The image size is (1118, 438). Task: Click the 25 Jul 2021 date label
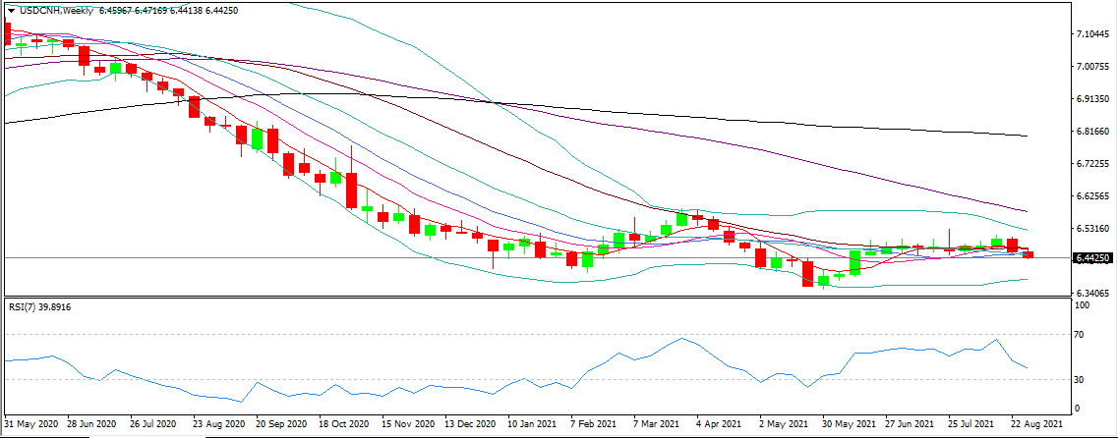click(973, 422)
